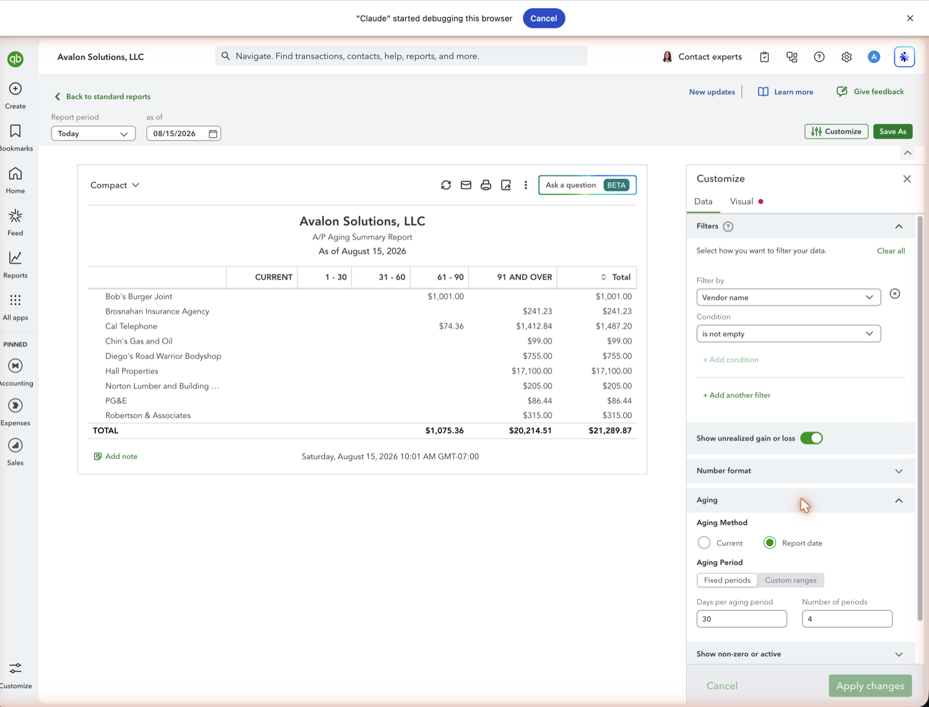Viewport: 929px width, 707px height.
Task: Click the navigation search field
Action: click(x=401, y=56)
